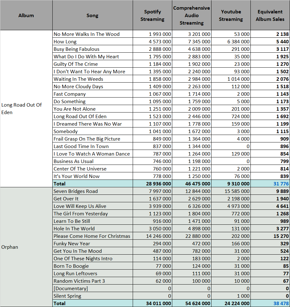Screen dimensions: 290x307
Task: Click You Are Not Alone song
Action: pyautogui.click(x=93, y=109)
